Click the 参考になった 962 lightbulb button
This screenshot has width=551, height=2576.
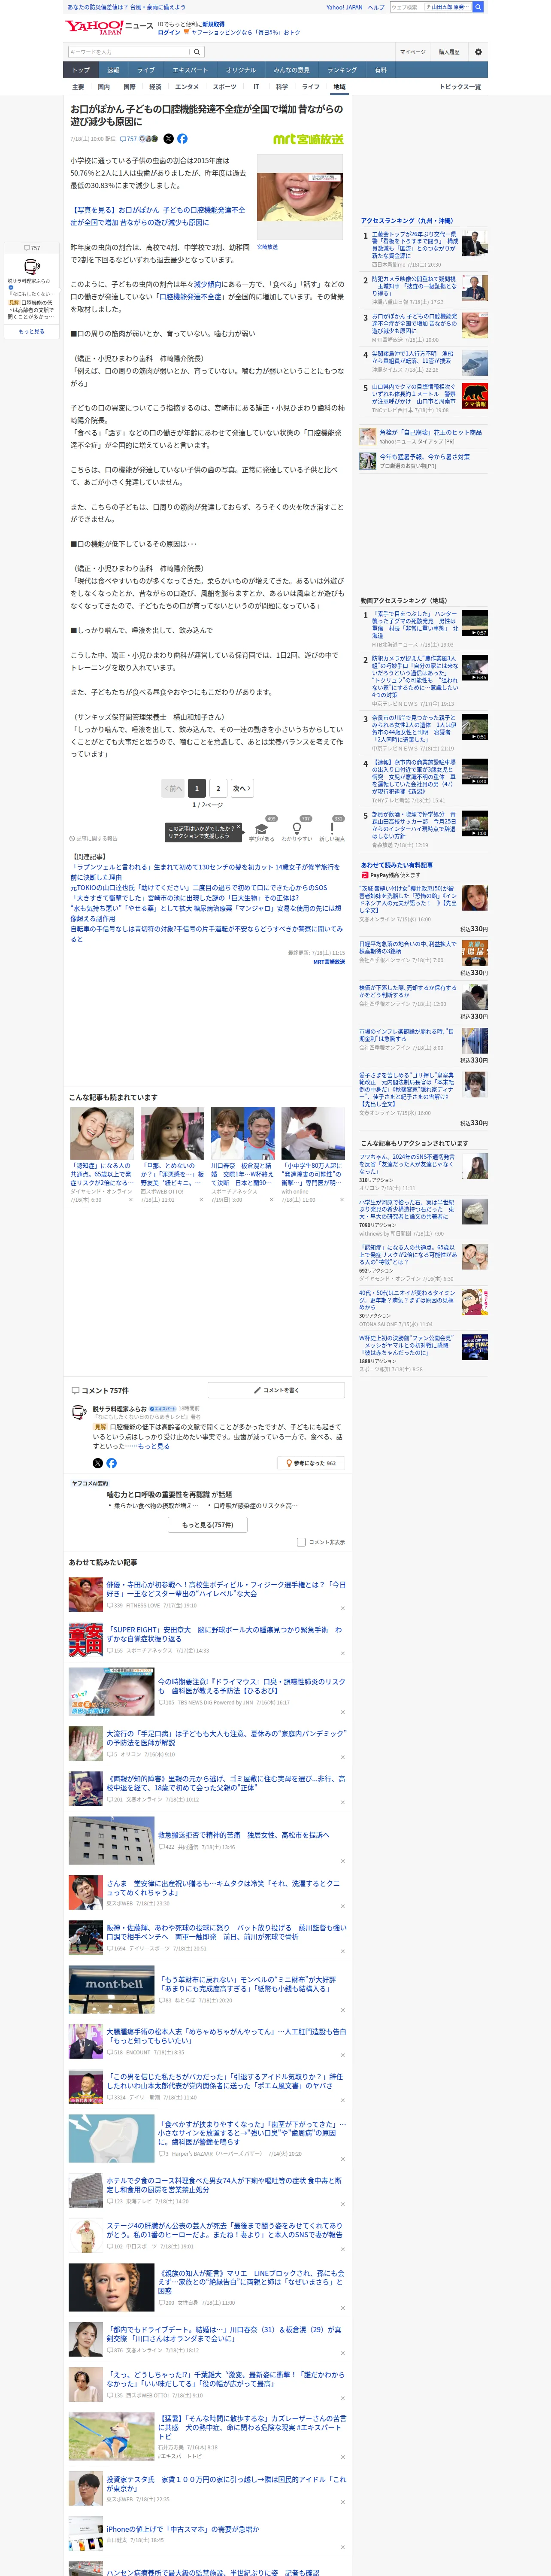coord(312,1463)
